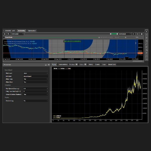
Task: Click the Balance legend entry
Action: click(x=57, y=116)
